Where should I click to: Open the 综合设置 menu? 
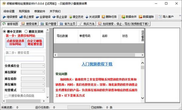tap(9, 11)
